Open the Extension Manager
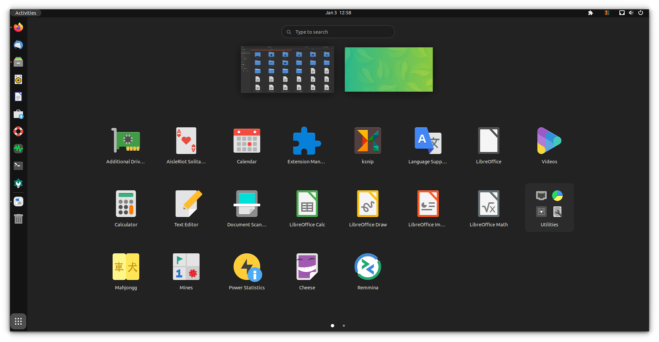 [307, 141]
